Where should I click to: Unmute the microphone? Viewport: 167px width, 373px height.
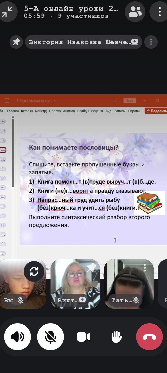pos(51,337)
